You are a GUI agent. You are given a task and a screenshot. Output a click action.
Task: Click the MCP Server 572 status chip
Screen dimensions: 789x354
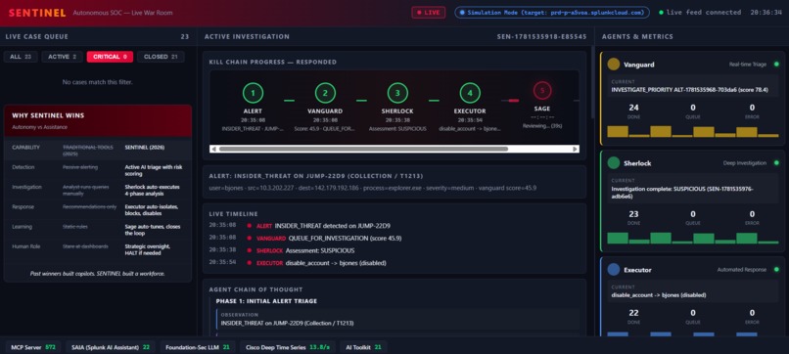[33, 347]
